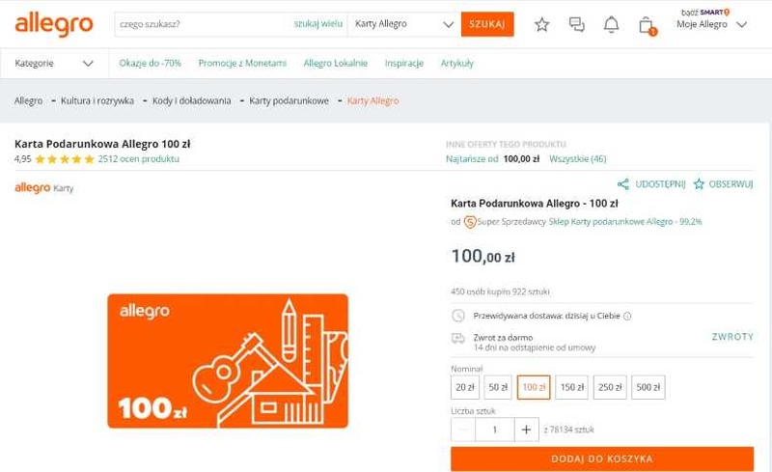Open Wszystkie (46) offers link
This screenshot has height=472, width=772.
pos(577,158)
